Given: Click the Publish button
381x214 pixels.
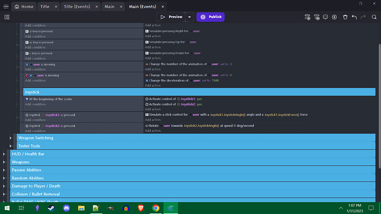Looking at the screenshot, I should click(x=210, y=17).
